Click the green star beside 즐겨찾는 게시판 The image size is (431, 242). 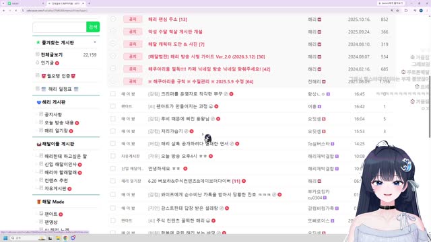(38, 42)
